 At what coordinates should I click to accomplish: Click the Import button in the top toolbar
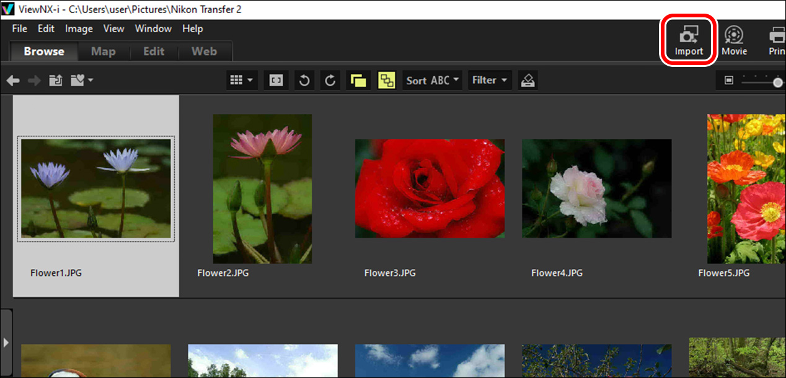tap(689, 40)
